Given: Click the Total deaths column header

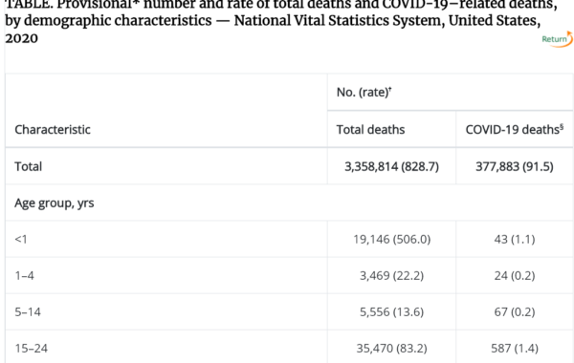Looking at the screenshot, I should point(370,129).
